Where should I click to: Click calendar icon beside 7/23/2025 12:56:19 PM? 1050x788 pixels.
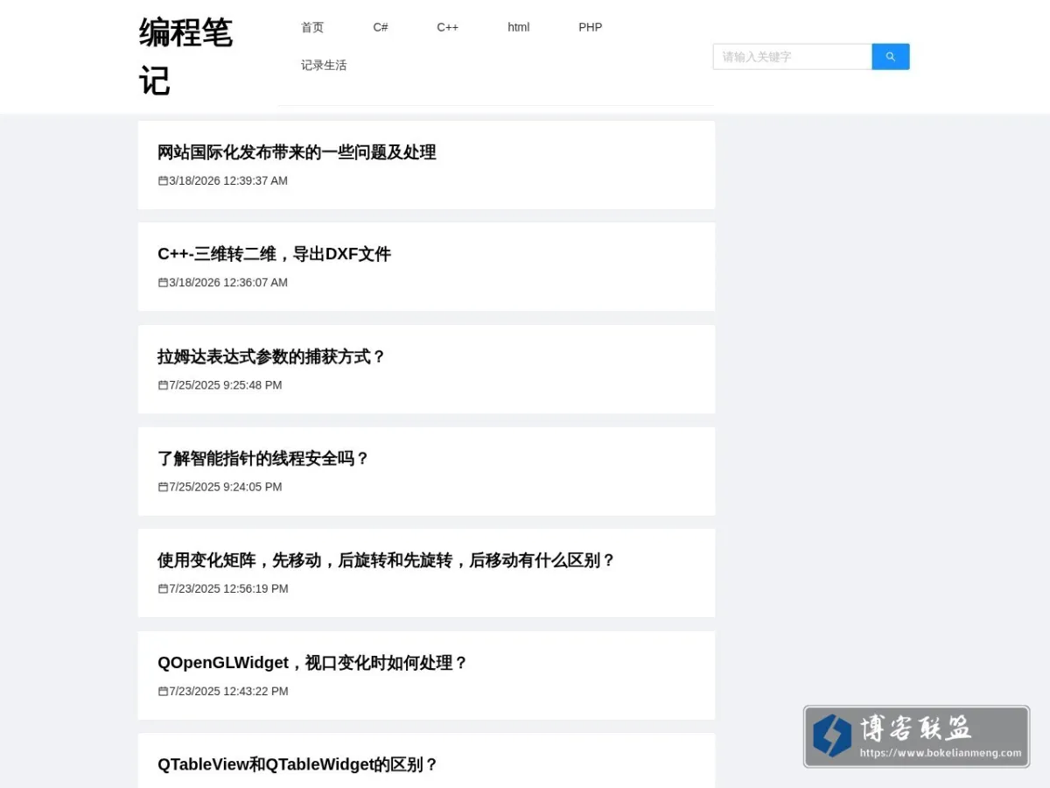coord(163,588)
